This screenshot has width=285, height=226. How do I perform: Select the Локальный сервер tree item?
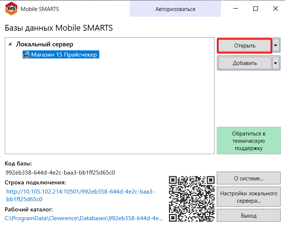click(45, 44)
